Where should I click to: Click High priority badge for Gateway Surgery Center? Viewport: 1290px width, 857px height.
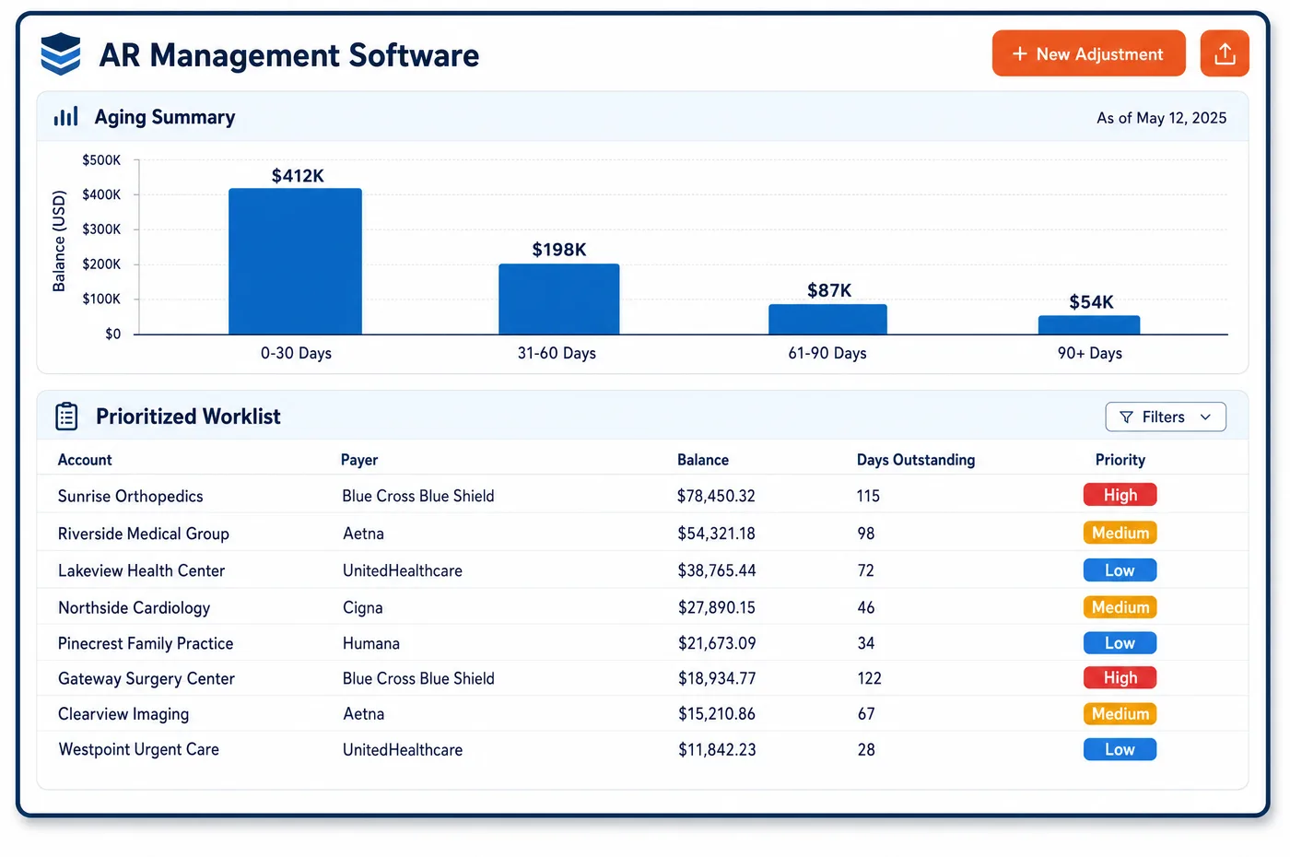click(x=1120, y=677)
